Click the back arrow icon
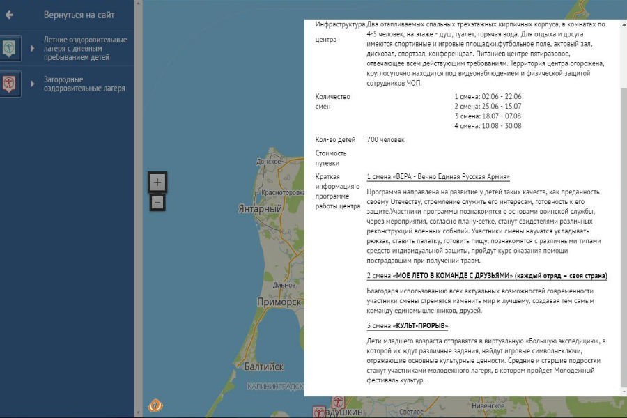 click(9, 15)
